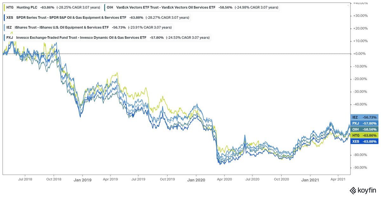Click the koyfin logo

pos(363,190)
